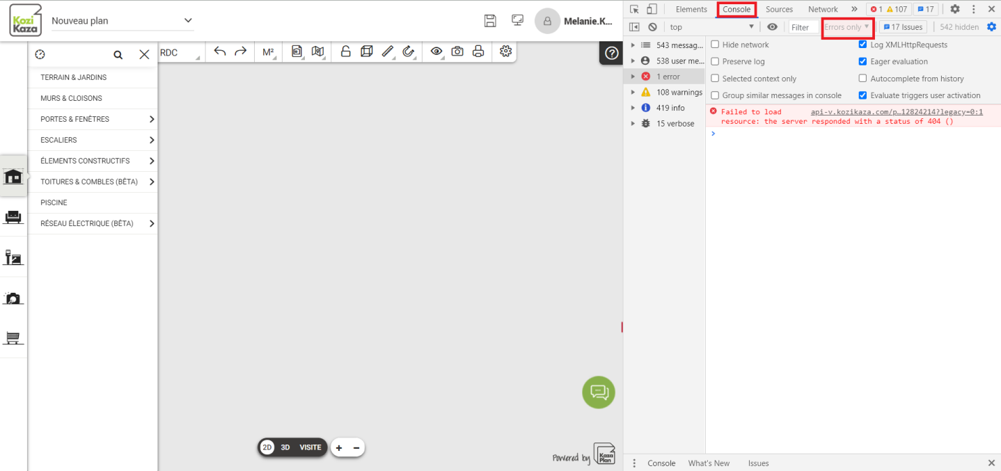
Task: Click the KoziKaza logo
Action: (25, 20)
